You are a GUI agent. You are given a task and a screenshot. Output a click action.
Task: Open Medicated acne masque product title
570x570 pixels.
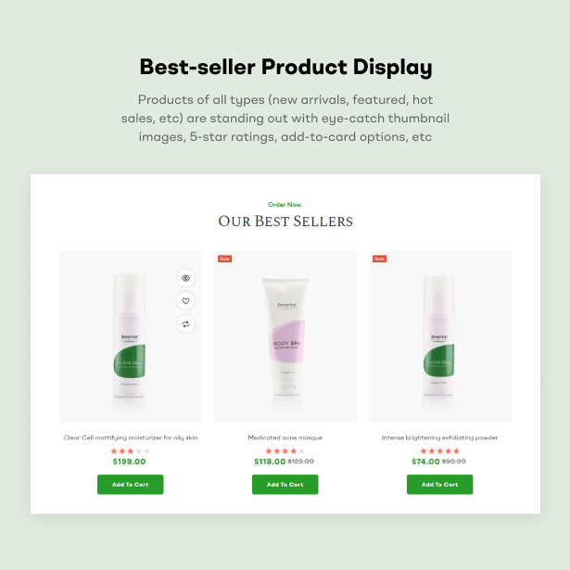click(x=285, y=437)
